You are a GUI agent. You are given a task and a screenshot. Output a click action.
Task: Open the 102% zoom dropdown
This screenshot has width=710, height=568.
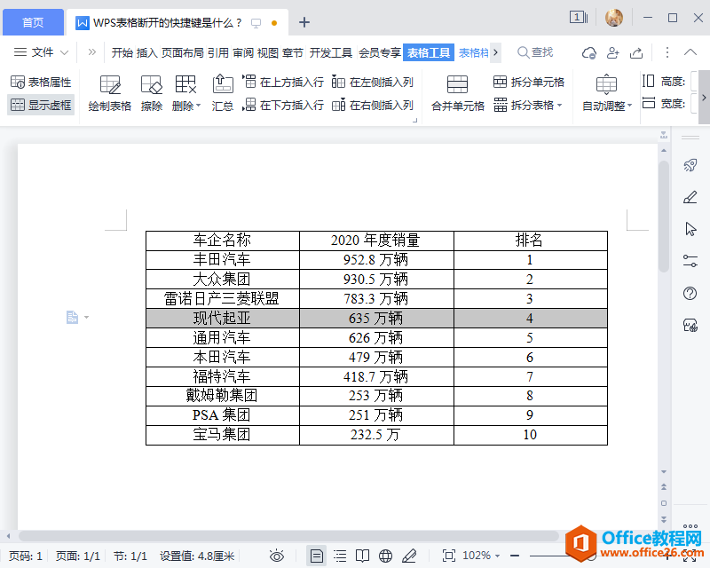pos(481,556)
